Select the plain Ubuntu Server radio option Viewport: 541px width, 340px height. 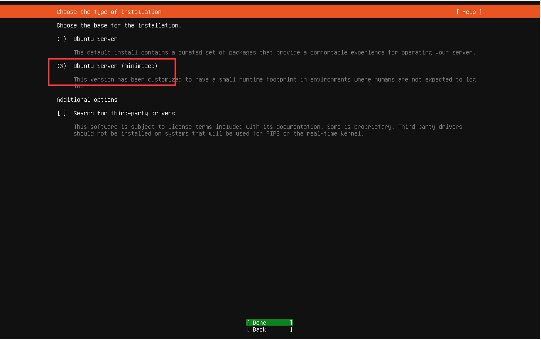click(62, 39)
